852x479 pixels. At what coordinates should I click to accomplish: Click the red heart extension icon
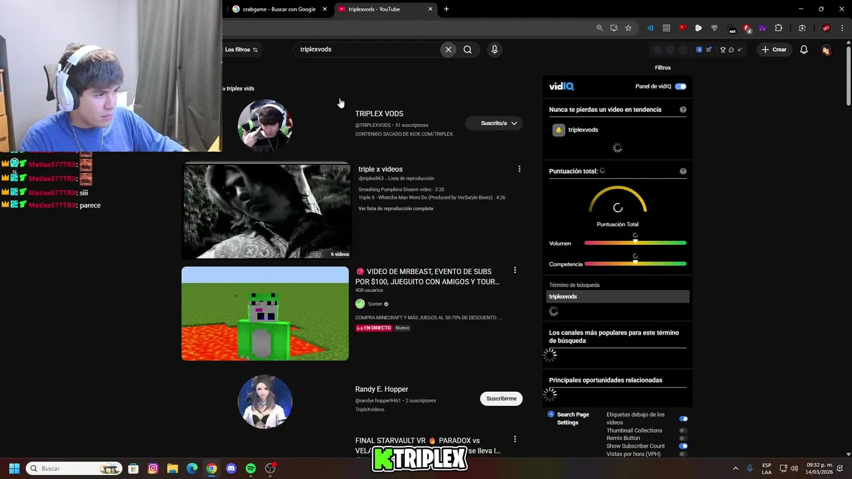click(682, 28)
